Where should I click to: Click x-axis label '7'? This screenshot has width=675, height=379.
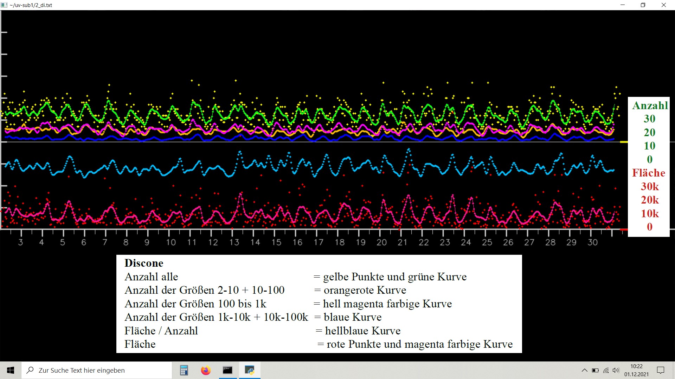pyautogui.click(x=105, y=242)
